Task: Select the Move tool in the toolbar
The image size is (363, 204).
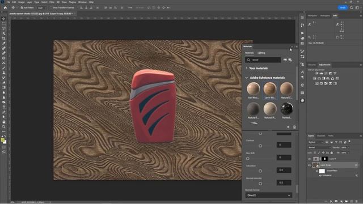Action: click(4, 19)
